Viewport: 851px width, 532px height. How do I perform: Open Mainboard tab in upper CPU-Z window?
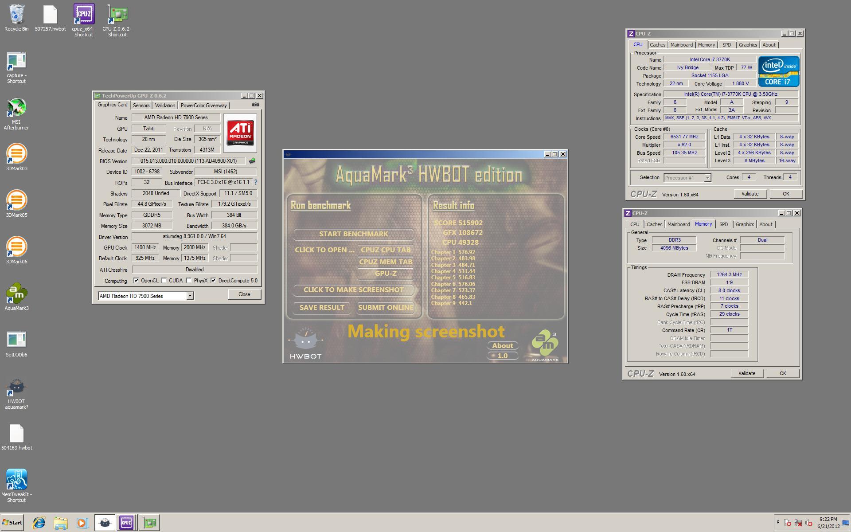[x=681, y=45]
